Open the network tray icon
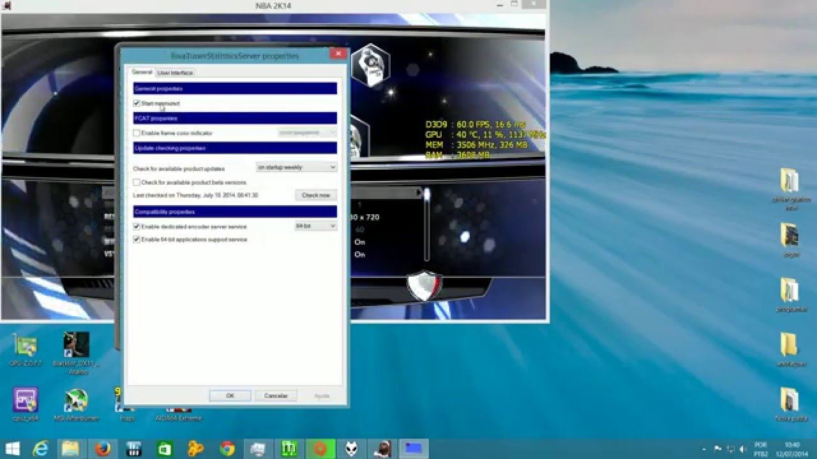 pyautogui.click(x=730, y=449)
